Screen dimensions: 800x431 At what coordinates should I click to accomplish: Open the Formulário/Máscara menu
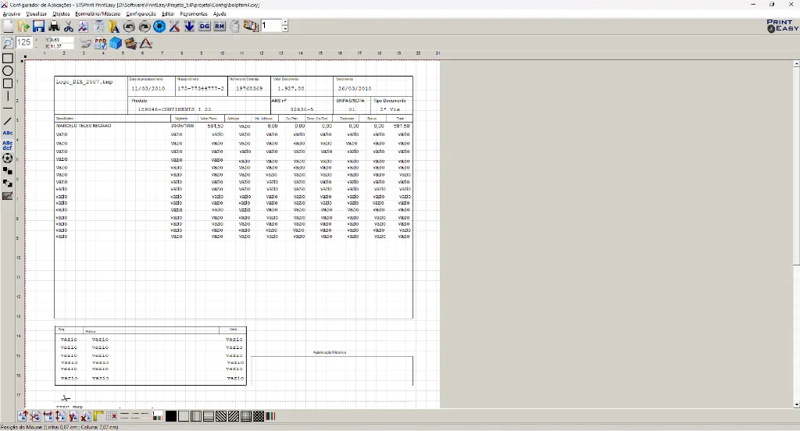pos(98,14)
